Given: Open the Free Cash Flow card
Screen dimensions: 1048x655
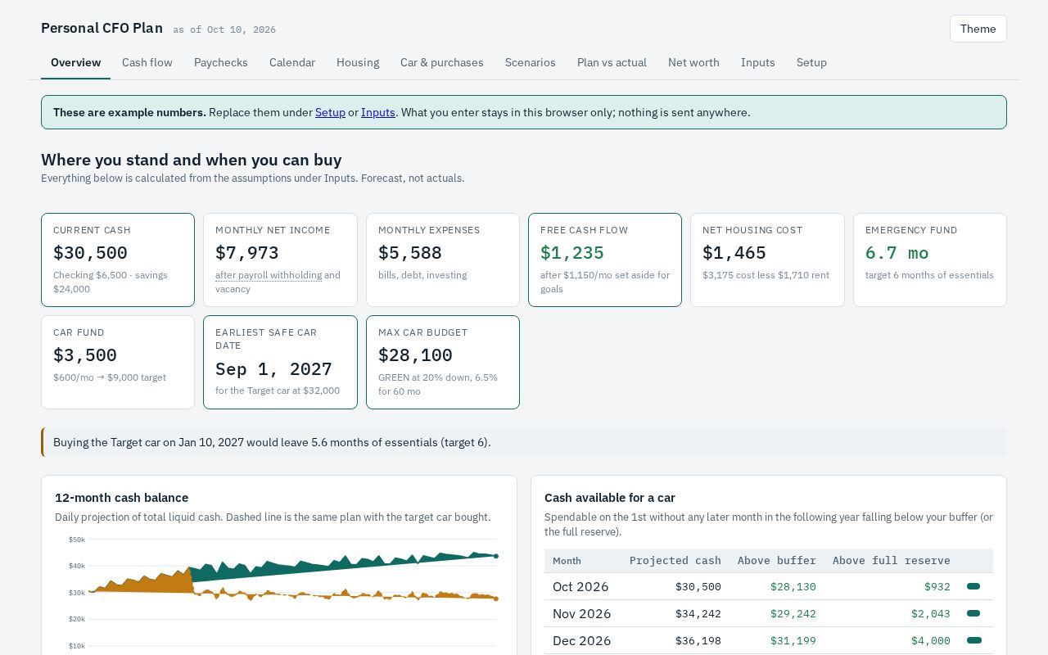Looking at the screenshot, I should [x=605, y=260].
